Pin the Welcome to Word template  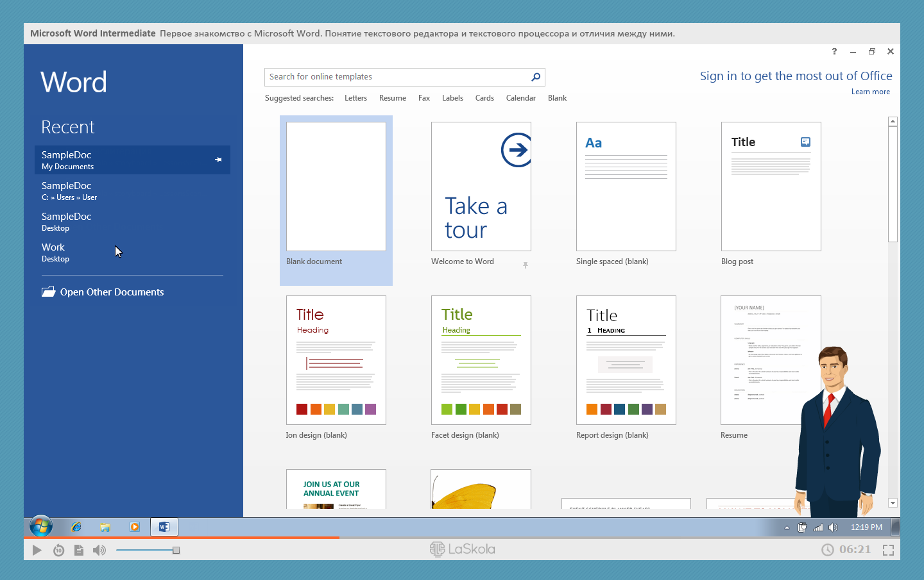click(x=525, y=265)
